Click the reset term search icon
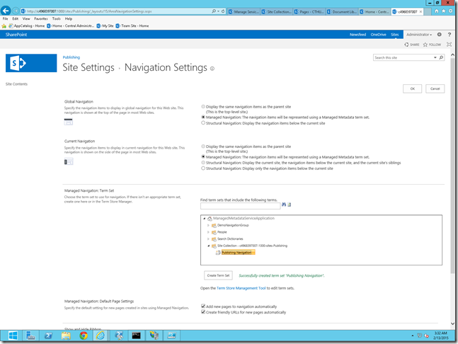 290,205
